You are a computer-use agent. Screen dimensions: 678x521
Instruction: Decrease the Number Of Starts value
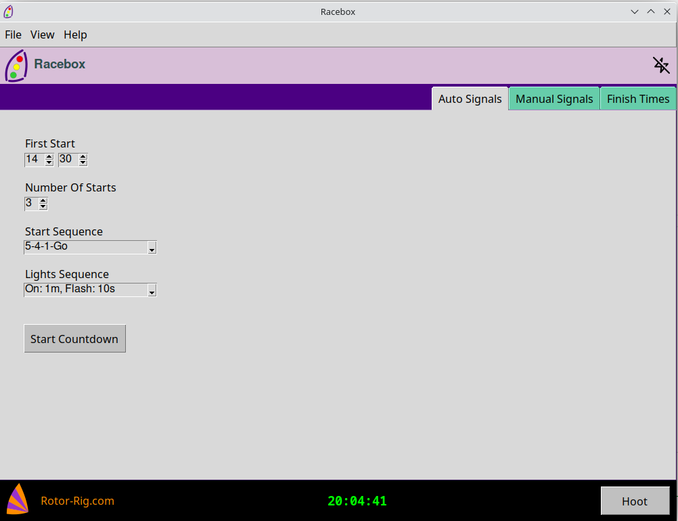coord(43,206)
